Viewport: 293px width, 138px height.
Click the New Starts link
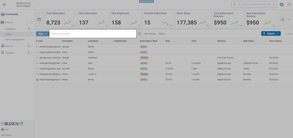point(150,34)
